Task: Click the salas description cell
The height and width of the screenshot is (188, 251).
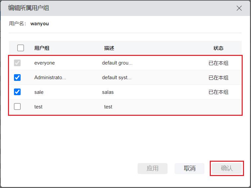Action: 108,92
